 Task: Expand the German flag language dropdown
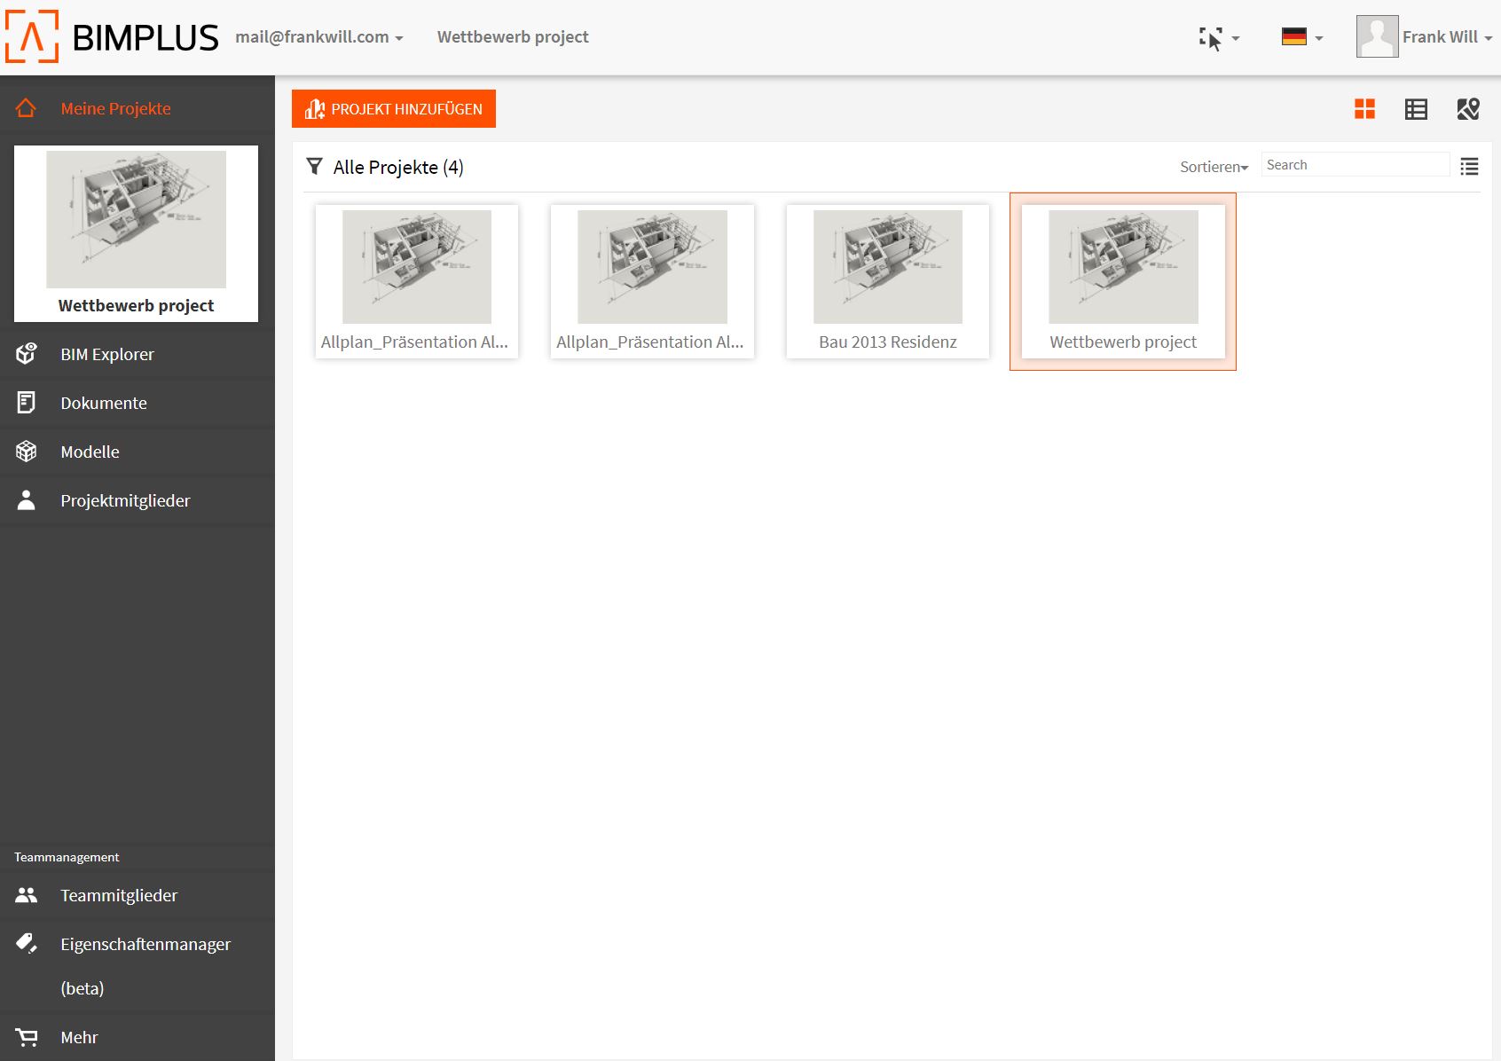(x=1301, y=37)
